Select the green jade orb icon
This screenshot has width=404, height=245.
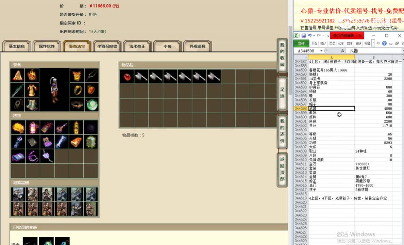[91, 104]
